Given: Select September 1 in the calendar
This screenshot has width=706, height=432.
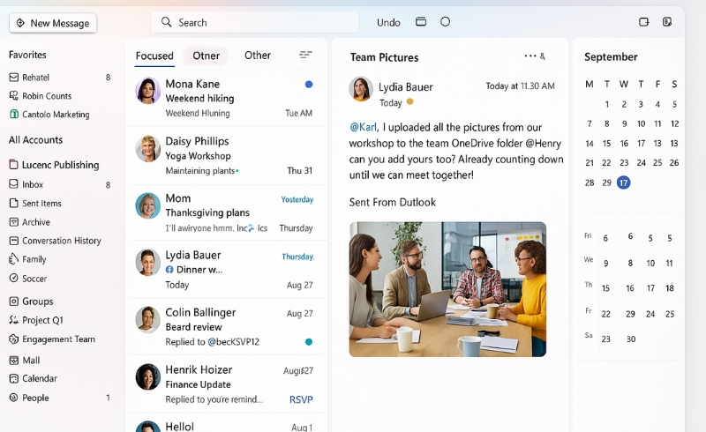Looking at the screenshot, I should (607, 104).
